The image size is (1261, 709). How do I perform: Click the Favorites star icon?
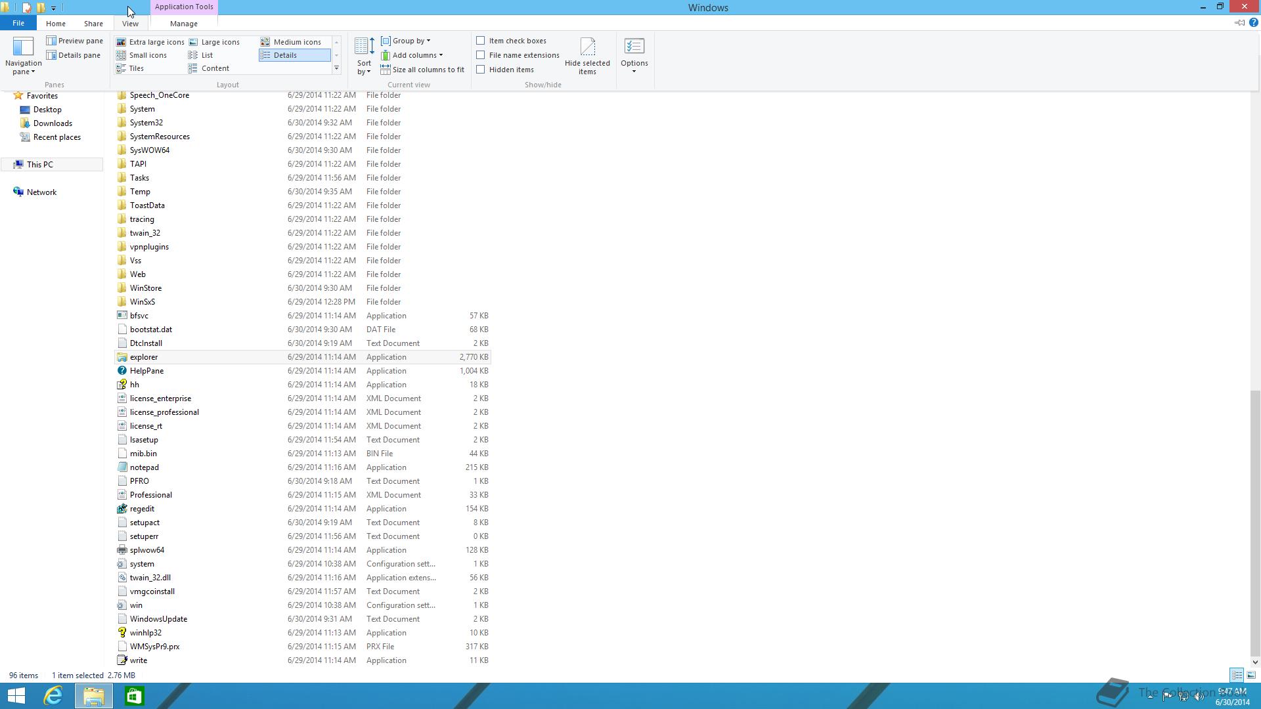click(18, 96)
